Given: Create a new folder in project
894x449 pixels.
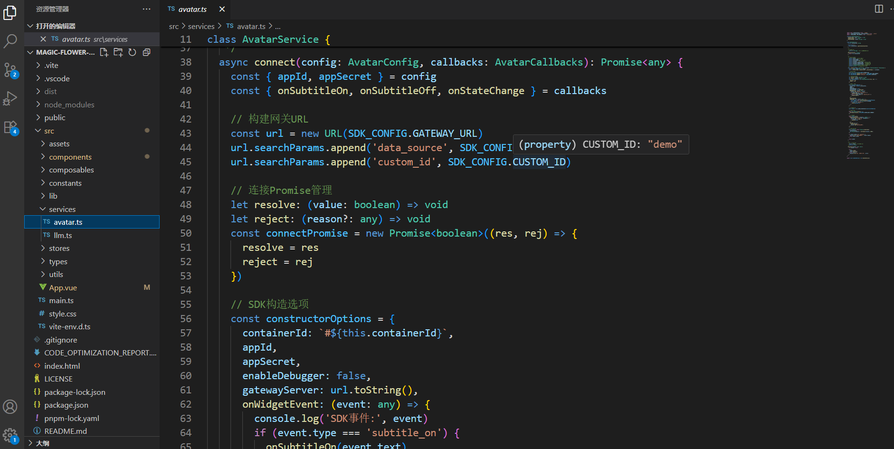Looking at the screenshot, I should [x=118, y=52].
